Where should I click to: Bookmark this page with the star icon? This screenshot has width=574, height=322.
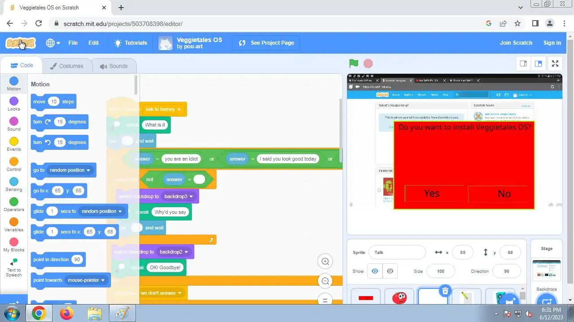517,23
